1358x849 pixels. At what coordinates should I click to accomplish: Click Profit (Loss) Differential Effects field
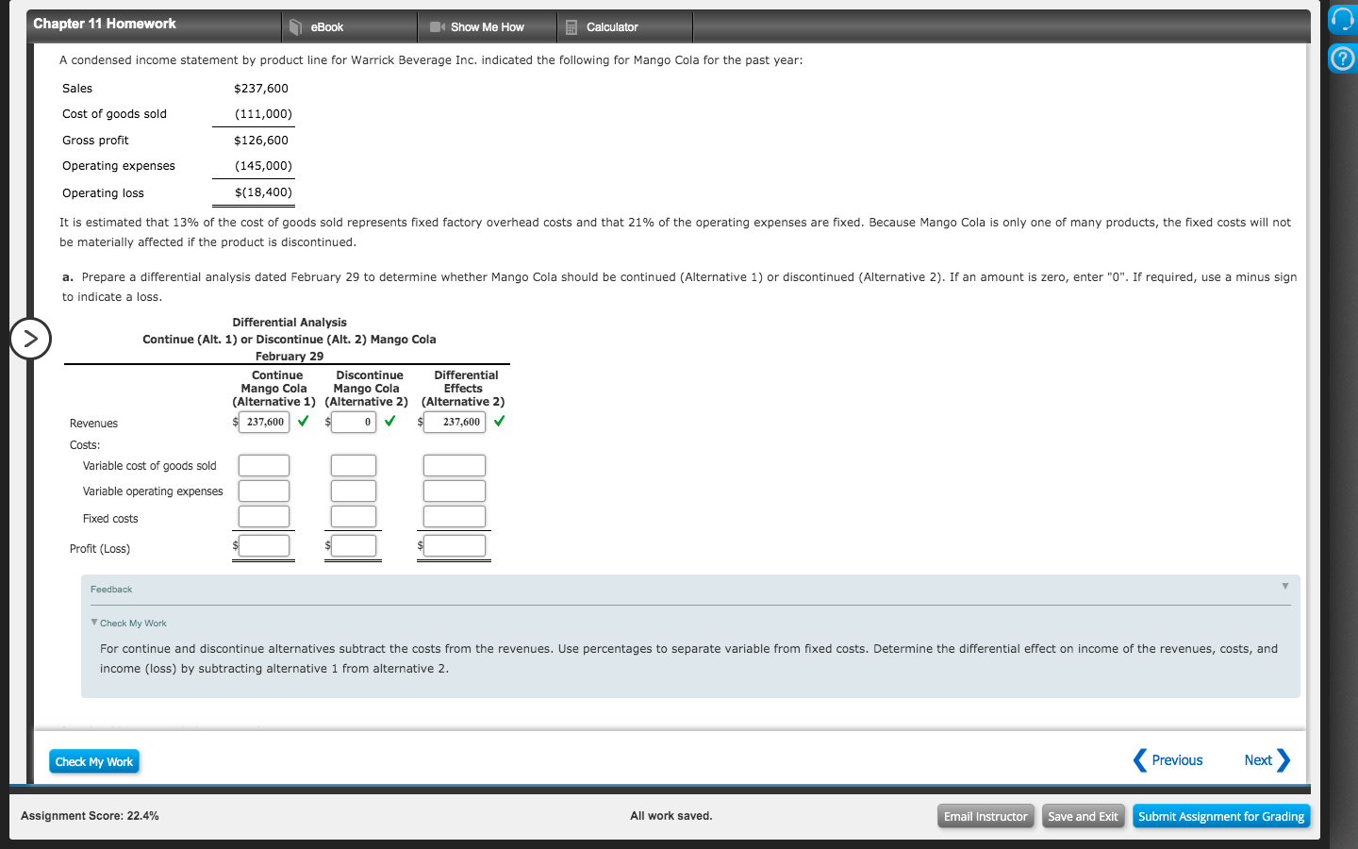point(455,545)
